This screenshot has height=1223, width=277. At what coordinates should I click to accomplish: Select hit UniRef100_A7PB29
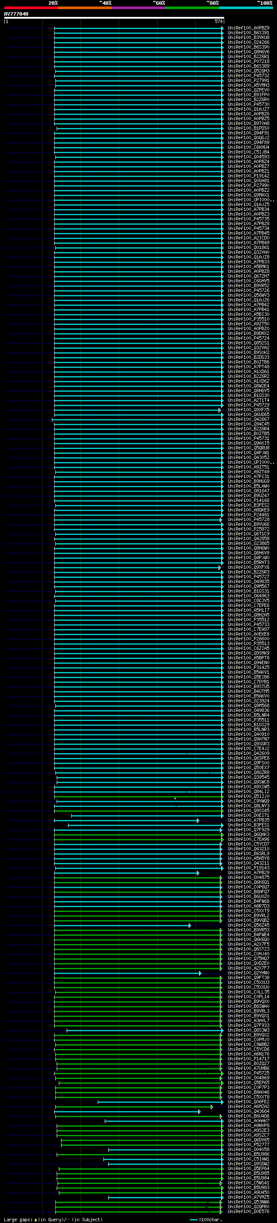(248, 872)
